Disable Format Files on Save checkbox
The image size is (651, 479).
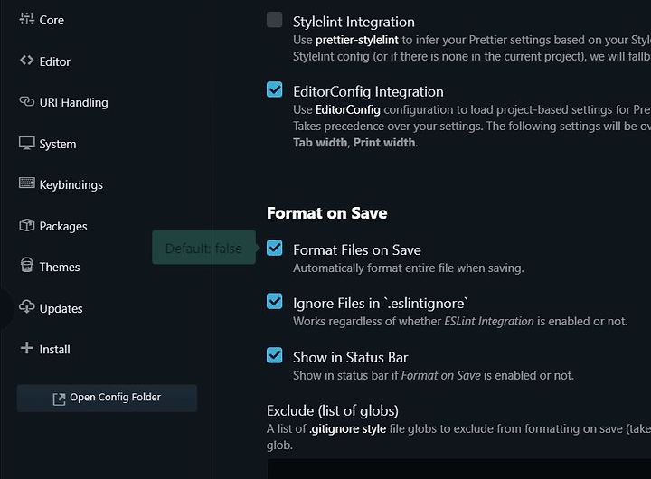[275, 248]
